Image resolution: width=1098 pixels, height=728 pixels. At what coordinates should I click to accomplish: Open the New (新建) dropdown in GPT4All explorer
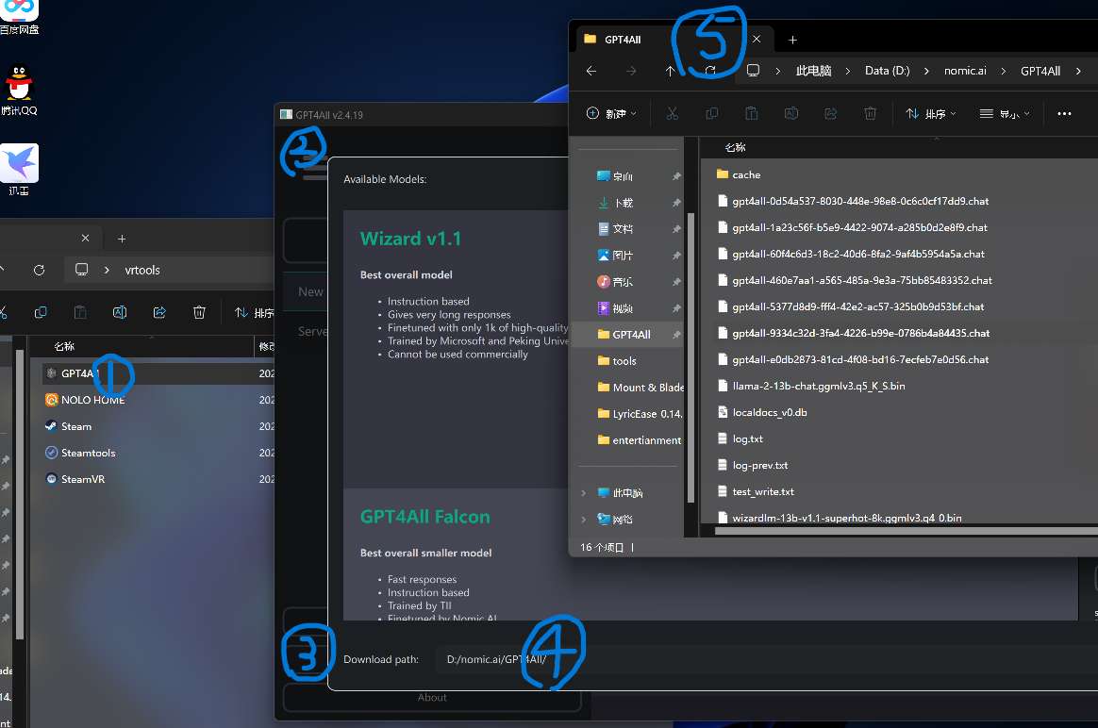tap(611, 113)
